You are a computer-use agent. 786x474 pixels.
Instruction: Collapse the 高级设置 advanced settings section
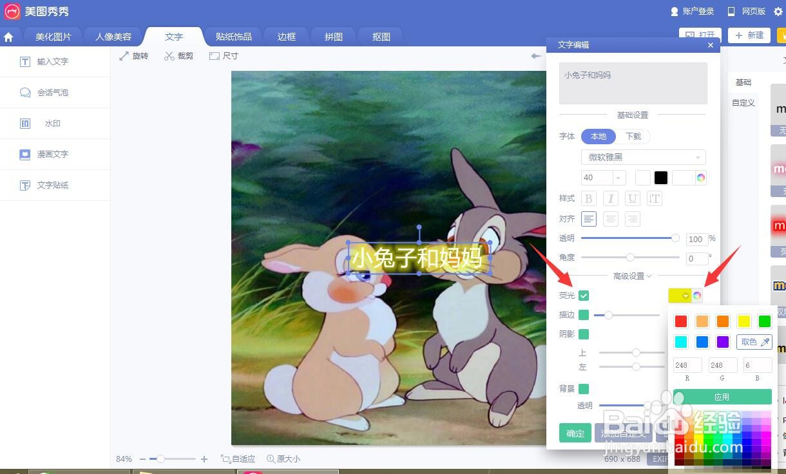click(632, 276)
